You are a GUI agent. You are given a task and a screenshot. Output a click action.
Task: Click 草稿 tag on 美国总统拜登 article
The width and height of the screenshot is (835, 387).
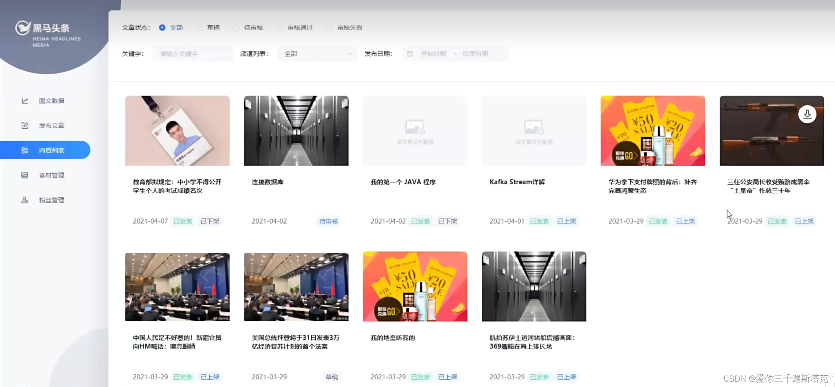[x=332, y=377]
